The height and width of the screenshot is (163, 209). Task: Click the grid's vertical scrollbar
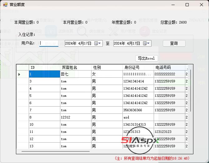tap(191, 91)
